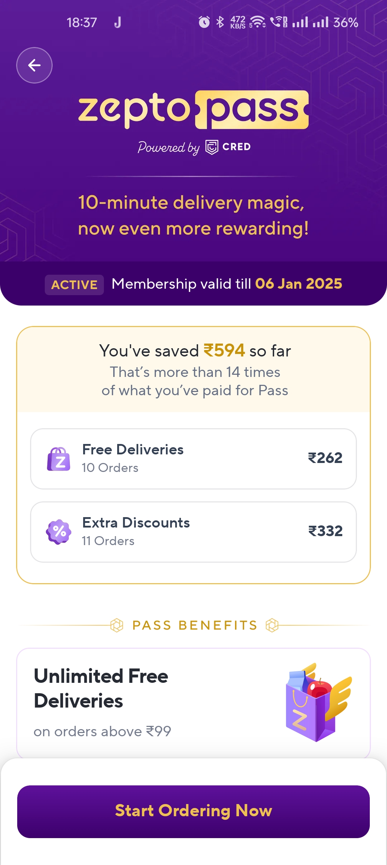This screenshot has height=865, width=387.
Task: Open the Free Deliveries savings card
Action: point(193,459)
